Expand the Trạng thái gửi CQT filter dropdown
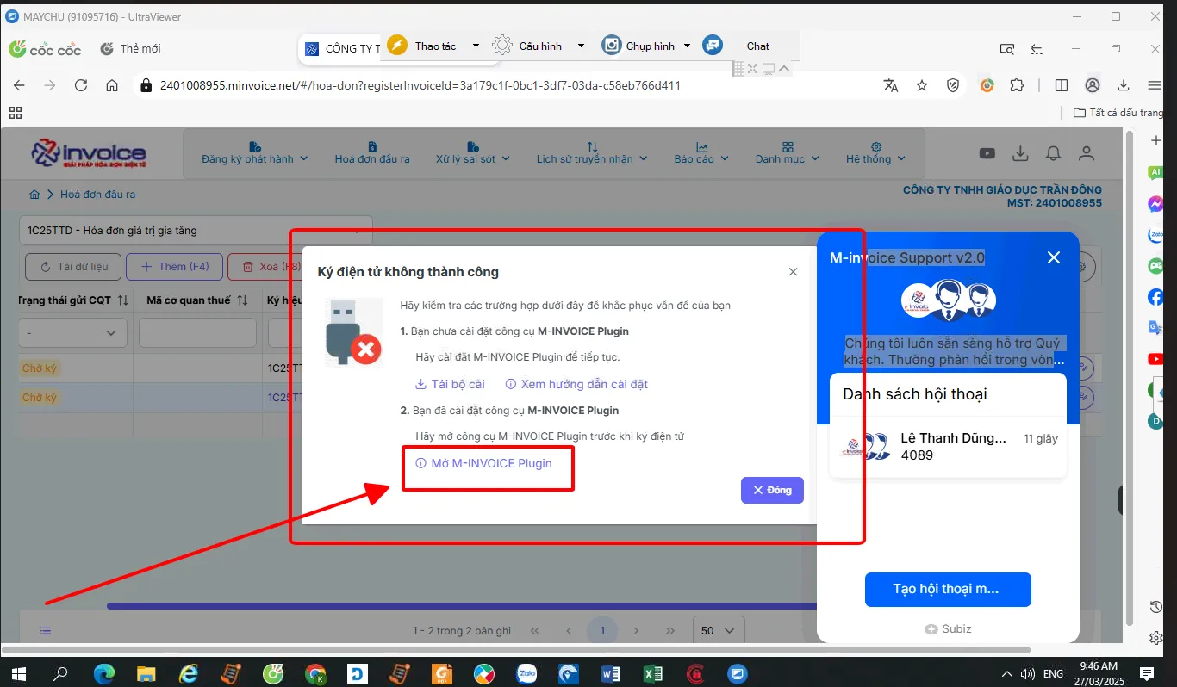 (73, 332)
